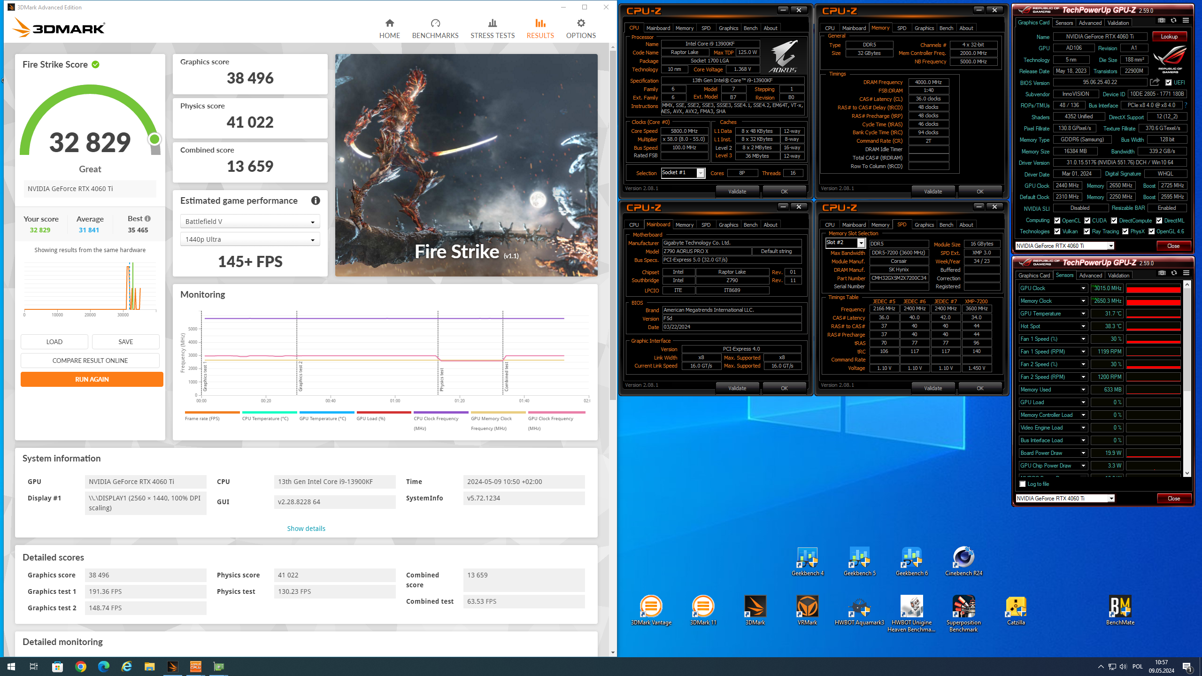Screen dimensions: 1202x676
Task: Click the info icon beside Best score
Action: [147, 219]
